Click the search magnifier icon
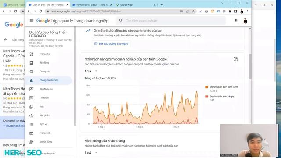281x158 pixels. pos(121,21)
